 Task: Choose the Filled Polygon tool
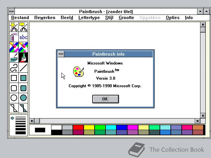(x=23, y=108)
